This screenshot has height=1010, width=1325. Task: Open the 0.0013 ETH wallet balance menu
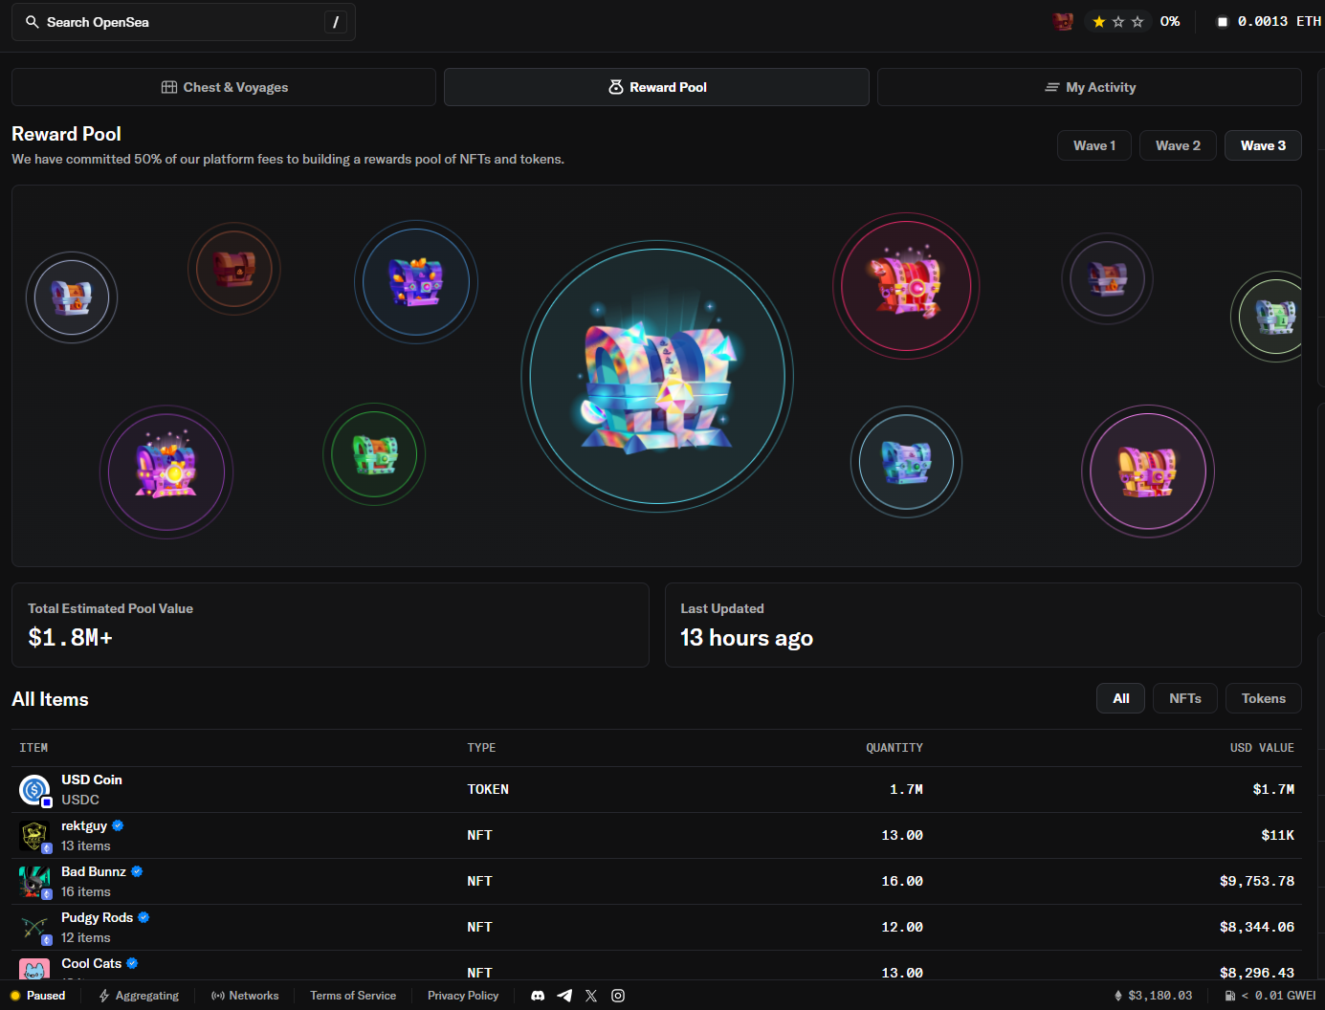tap(1269, 22)
